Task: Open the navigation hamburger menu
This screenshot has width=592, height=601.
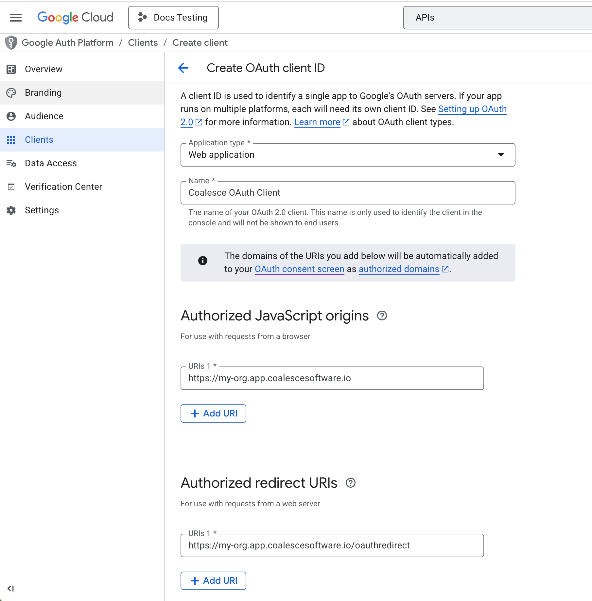Action: point(15,18)
